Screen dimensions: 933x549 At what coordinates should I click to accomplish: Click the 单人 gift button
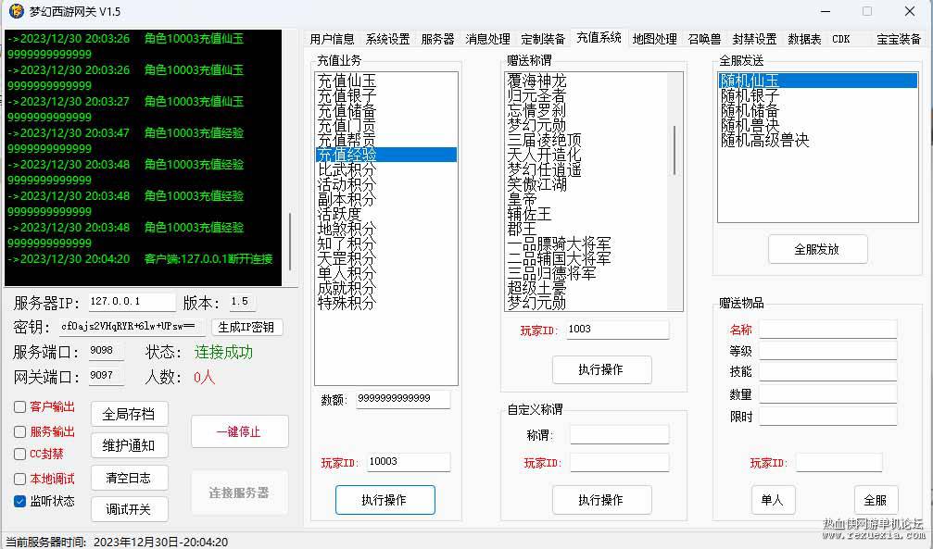point(773,500)
